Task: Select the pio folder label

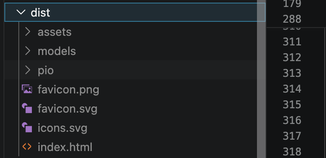Action: 46,71
